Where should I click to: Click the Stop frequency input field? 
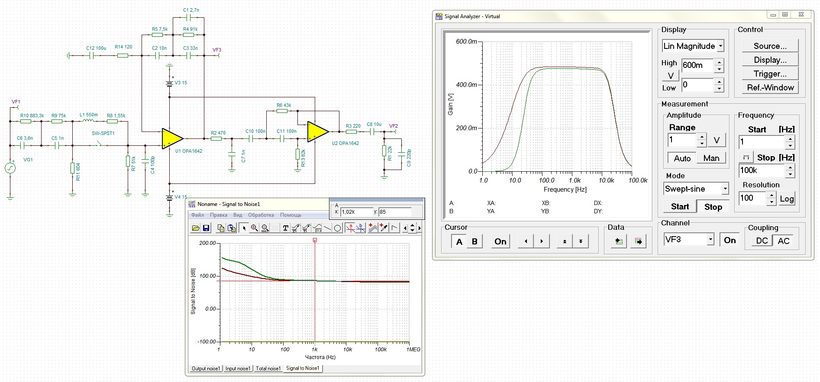[x=762, y=170]
